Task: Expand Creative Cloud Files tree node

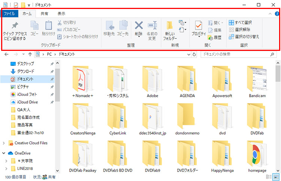Action: [x=4, y=143]
